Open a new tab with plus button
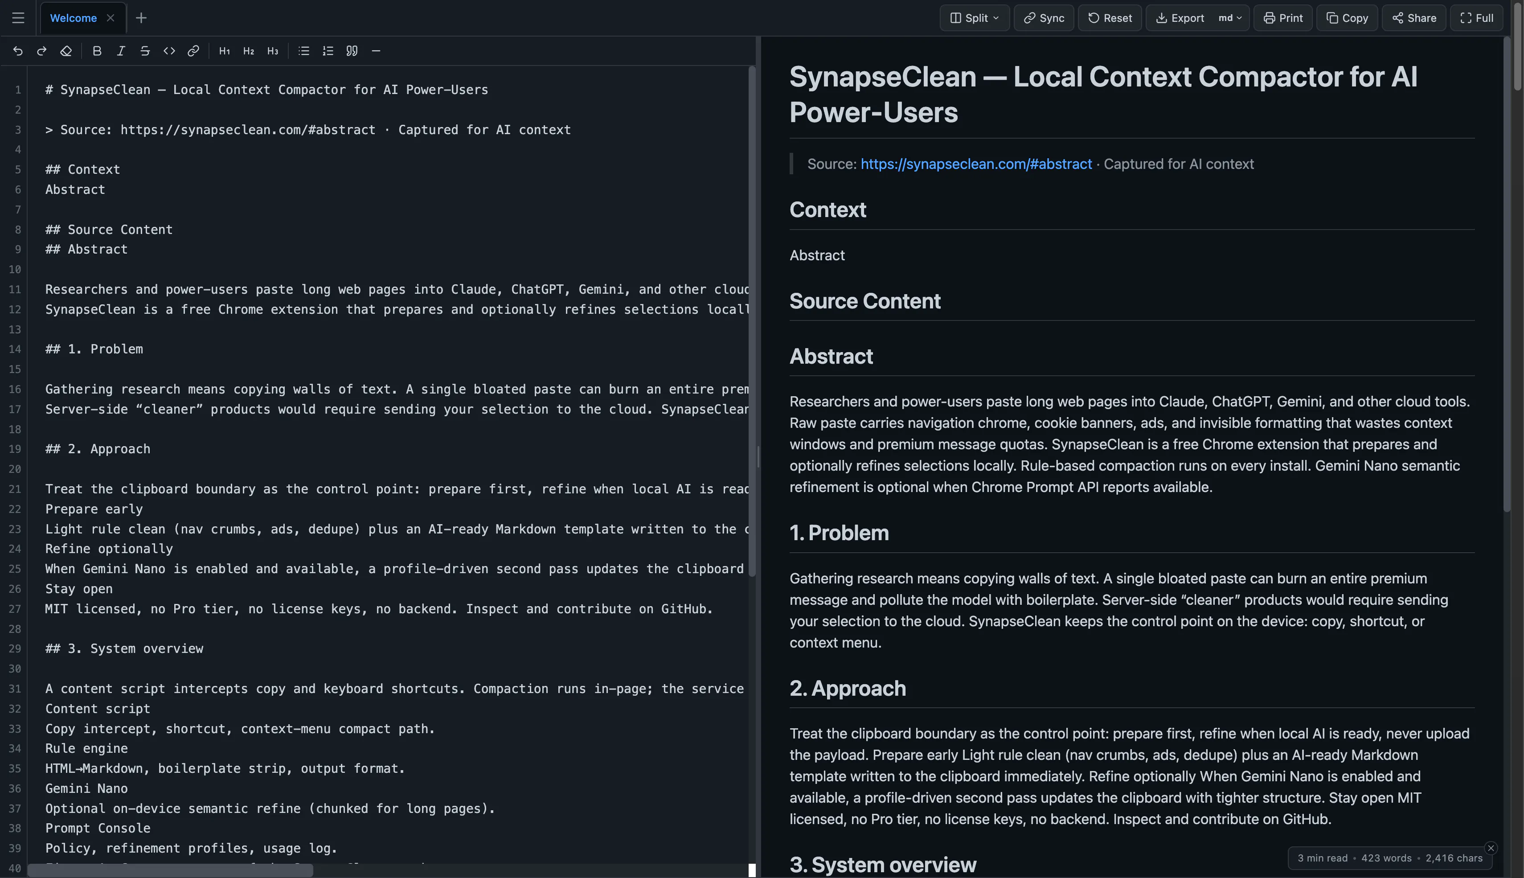 point(141,18)
